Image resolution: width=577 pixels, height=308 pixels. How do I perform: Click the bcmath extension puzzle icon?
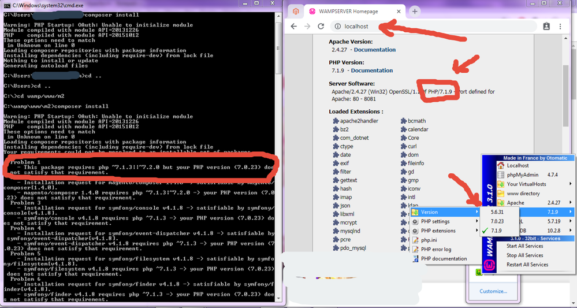(x=404, y=121)
